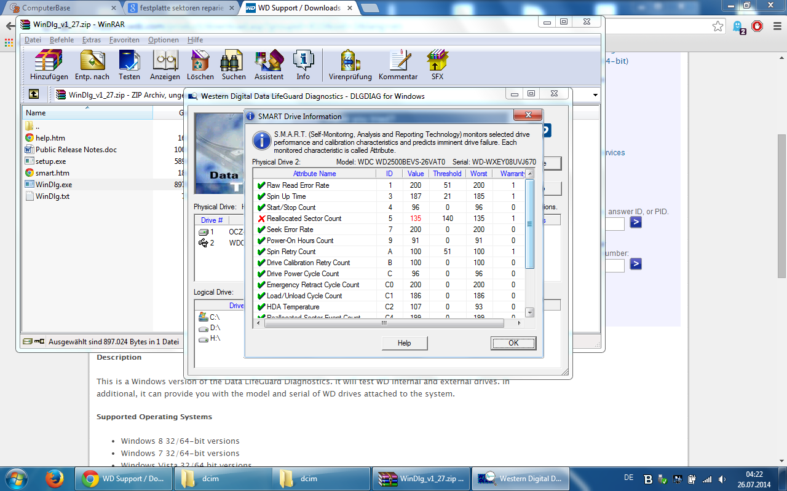The image size is (787, 491).
Task: Click the Threshold column header
Action: point(447,174)
